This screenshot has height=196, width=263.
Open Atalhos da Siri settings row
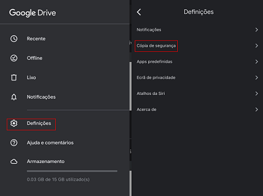click(x=197, y=93)
